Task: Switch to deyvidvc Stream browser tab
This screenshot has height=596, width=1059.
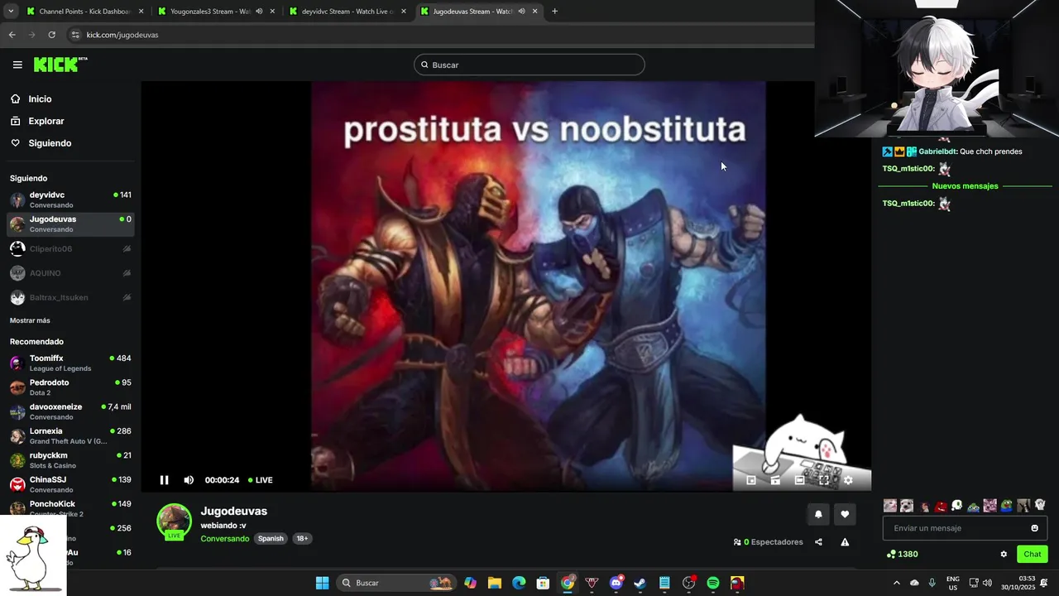Action: click(347, 12)
